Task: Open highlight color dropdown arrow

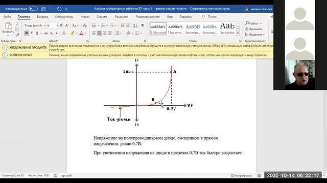Action: (77, 33)
